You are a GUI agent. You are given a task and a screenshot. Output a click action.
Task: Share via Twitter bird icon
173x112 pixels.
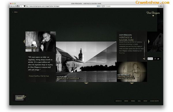[x=158, y=59]
